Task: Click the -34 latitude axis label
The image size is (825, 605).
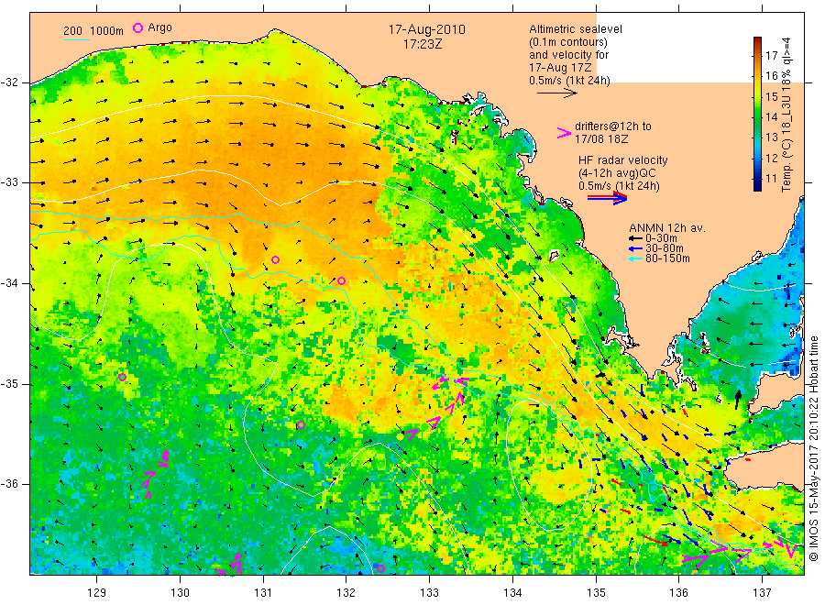Action: [10, 283]
